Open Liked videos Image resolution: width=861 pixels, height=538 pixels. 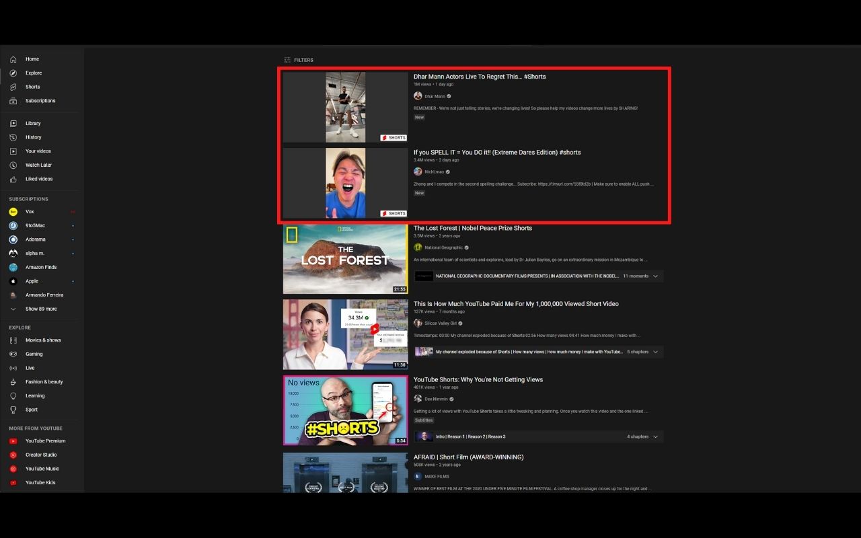point(39,178)
